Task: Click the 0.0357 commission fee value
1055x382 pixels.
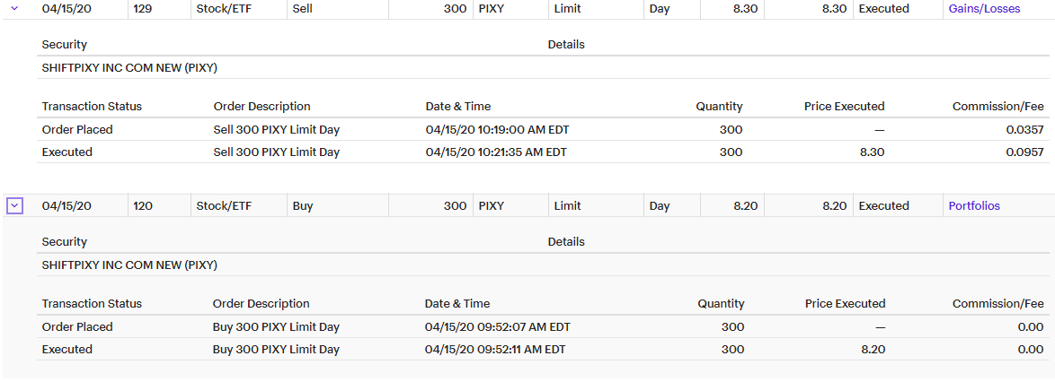Action: (1024, 129)
